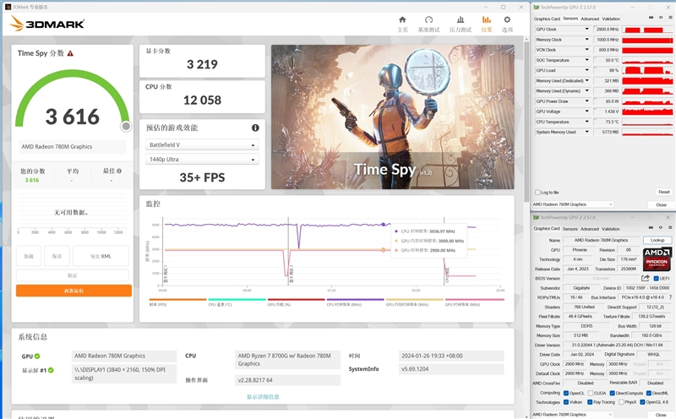The width and height of the screenshot is (676, 419).
Task: Open hamburger menu in lower GPU-Z window
Action: click(x=670, y=227)
